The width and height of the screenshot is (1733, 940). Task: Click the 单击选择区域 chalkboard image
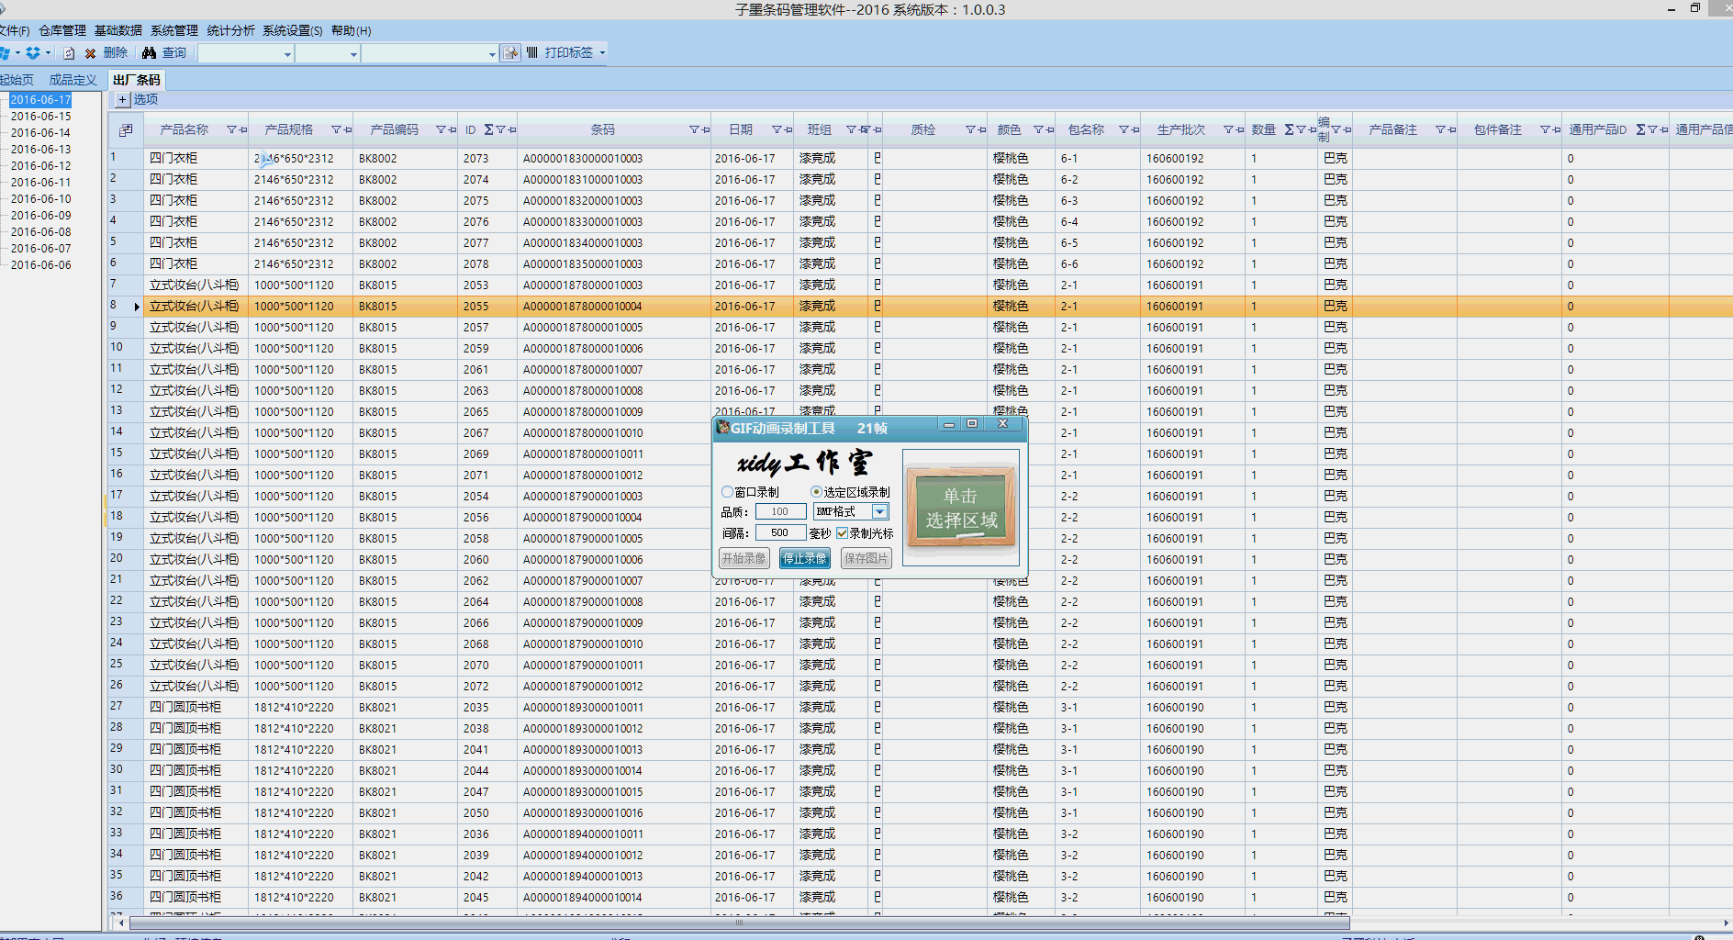960,508
